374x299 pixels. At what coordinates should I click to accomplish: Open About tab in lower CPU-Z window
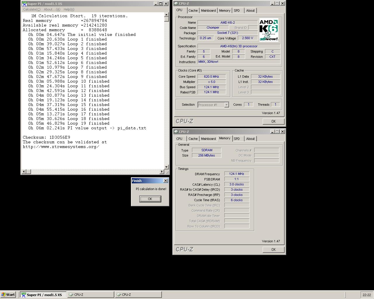pos(250,139)
